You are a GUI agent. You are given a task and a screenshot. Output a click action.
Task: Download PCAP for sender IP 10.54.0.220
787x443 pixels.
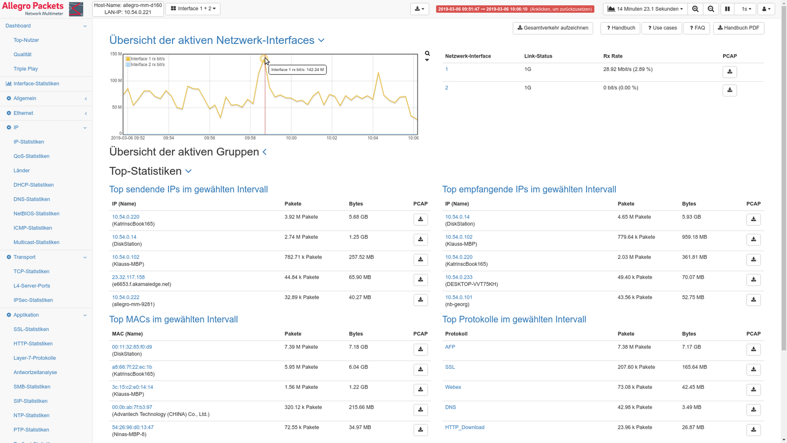[420, 220]
